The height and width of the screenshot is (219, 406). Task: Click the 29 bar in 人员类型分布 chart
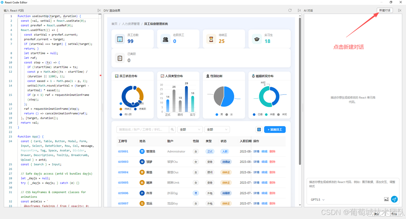pyautogui.click(x=186, y=99)
